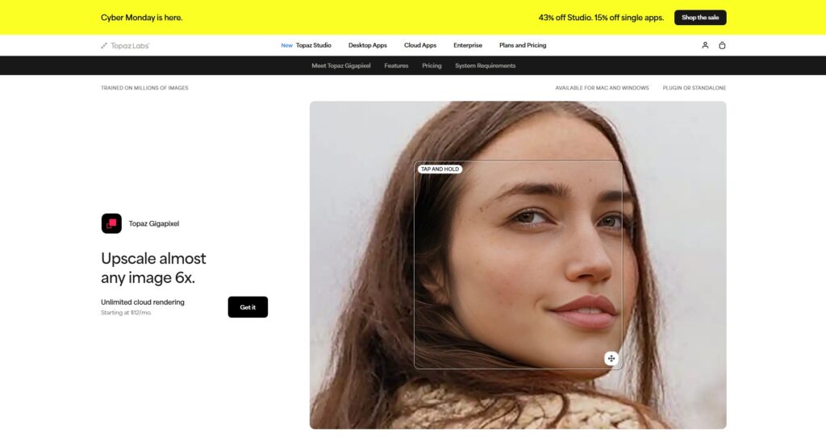The width and height of the screenshot is (826, 437).
Task: Click the Shop the sale button
Action: (700, 18)
